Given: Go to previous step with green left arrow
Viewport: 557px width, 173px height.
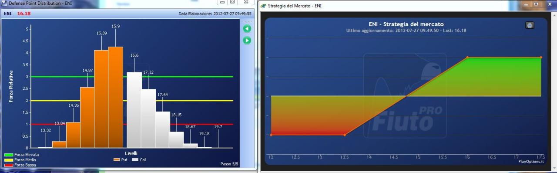Looking at the screenshot, I should pos(247,29).
